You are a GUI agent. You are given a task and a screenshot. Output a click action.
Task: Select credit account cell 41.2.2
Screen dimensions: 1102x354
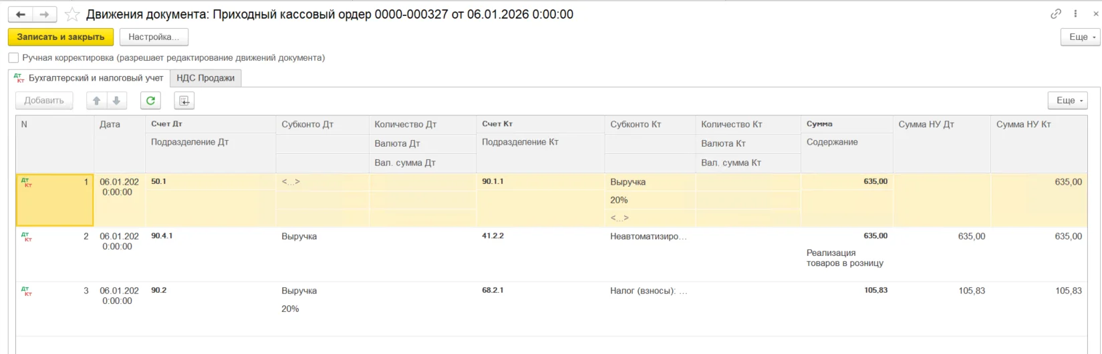(x=540, y=236)
